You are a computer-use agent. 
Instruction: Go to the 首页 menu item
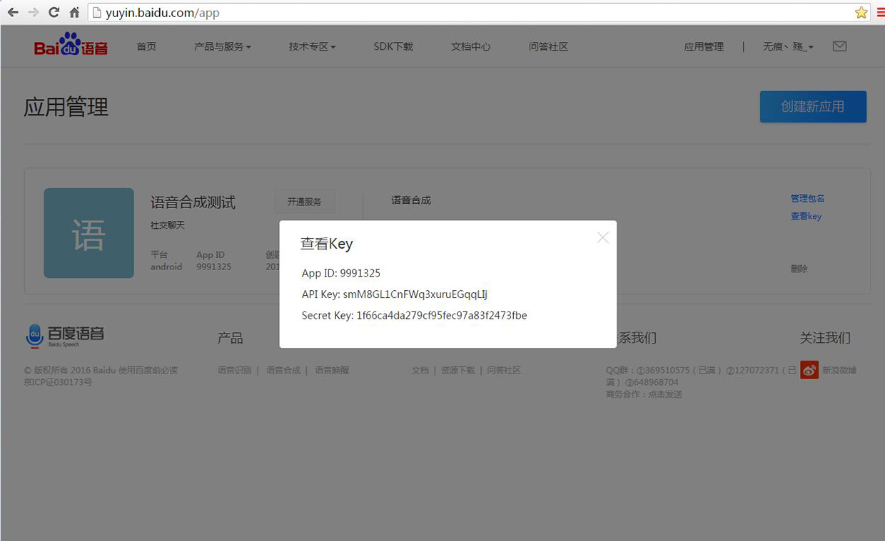146,46
